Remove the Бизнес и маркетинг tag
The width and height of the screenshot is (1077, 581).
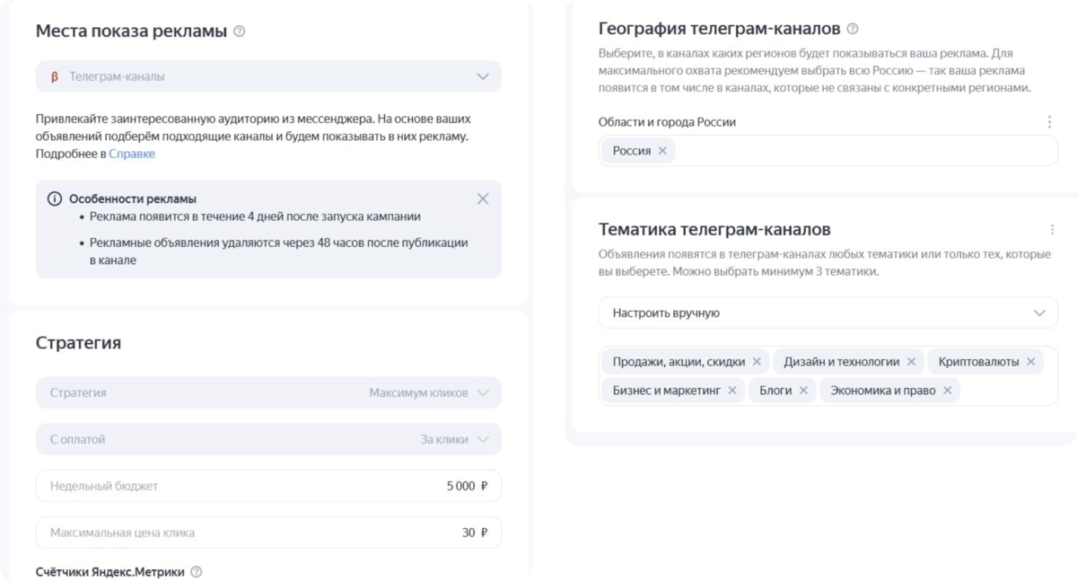[732, 391]
